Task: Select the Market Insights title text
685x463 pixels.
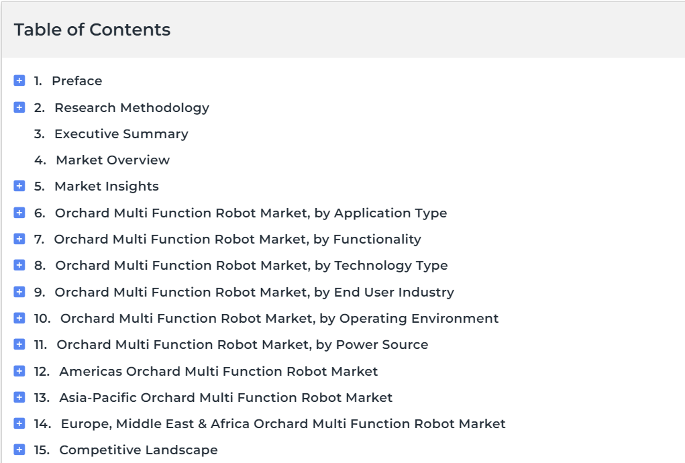Action: [107, 186]
